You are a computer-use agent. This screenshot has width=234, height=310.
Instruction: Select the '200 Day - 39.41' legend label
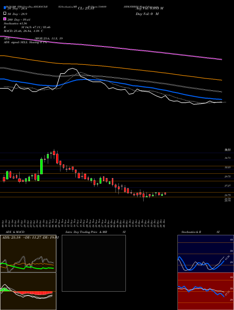[x=19, y=20]
